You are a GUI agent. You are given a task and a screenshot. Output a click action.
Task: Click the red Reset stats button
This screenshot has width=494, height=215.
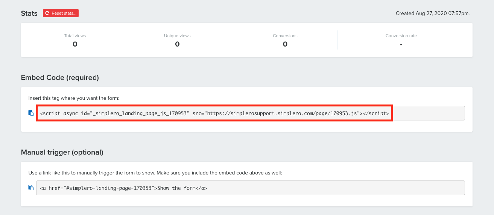click(61, 13)
